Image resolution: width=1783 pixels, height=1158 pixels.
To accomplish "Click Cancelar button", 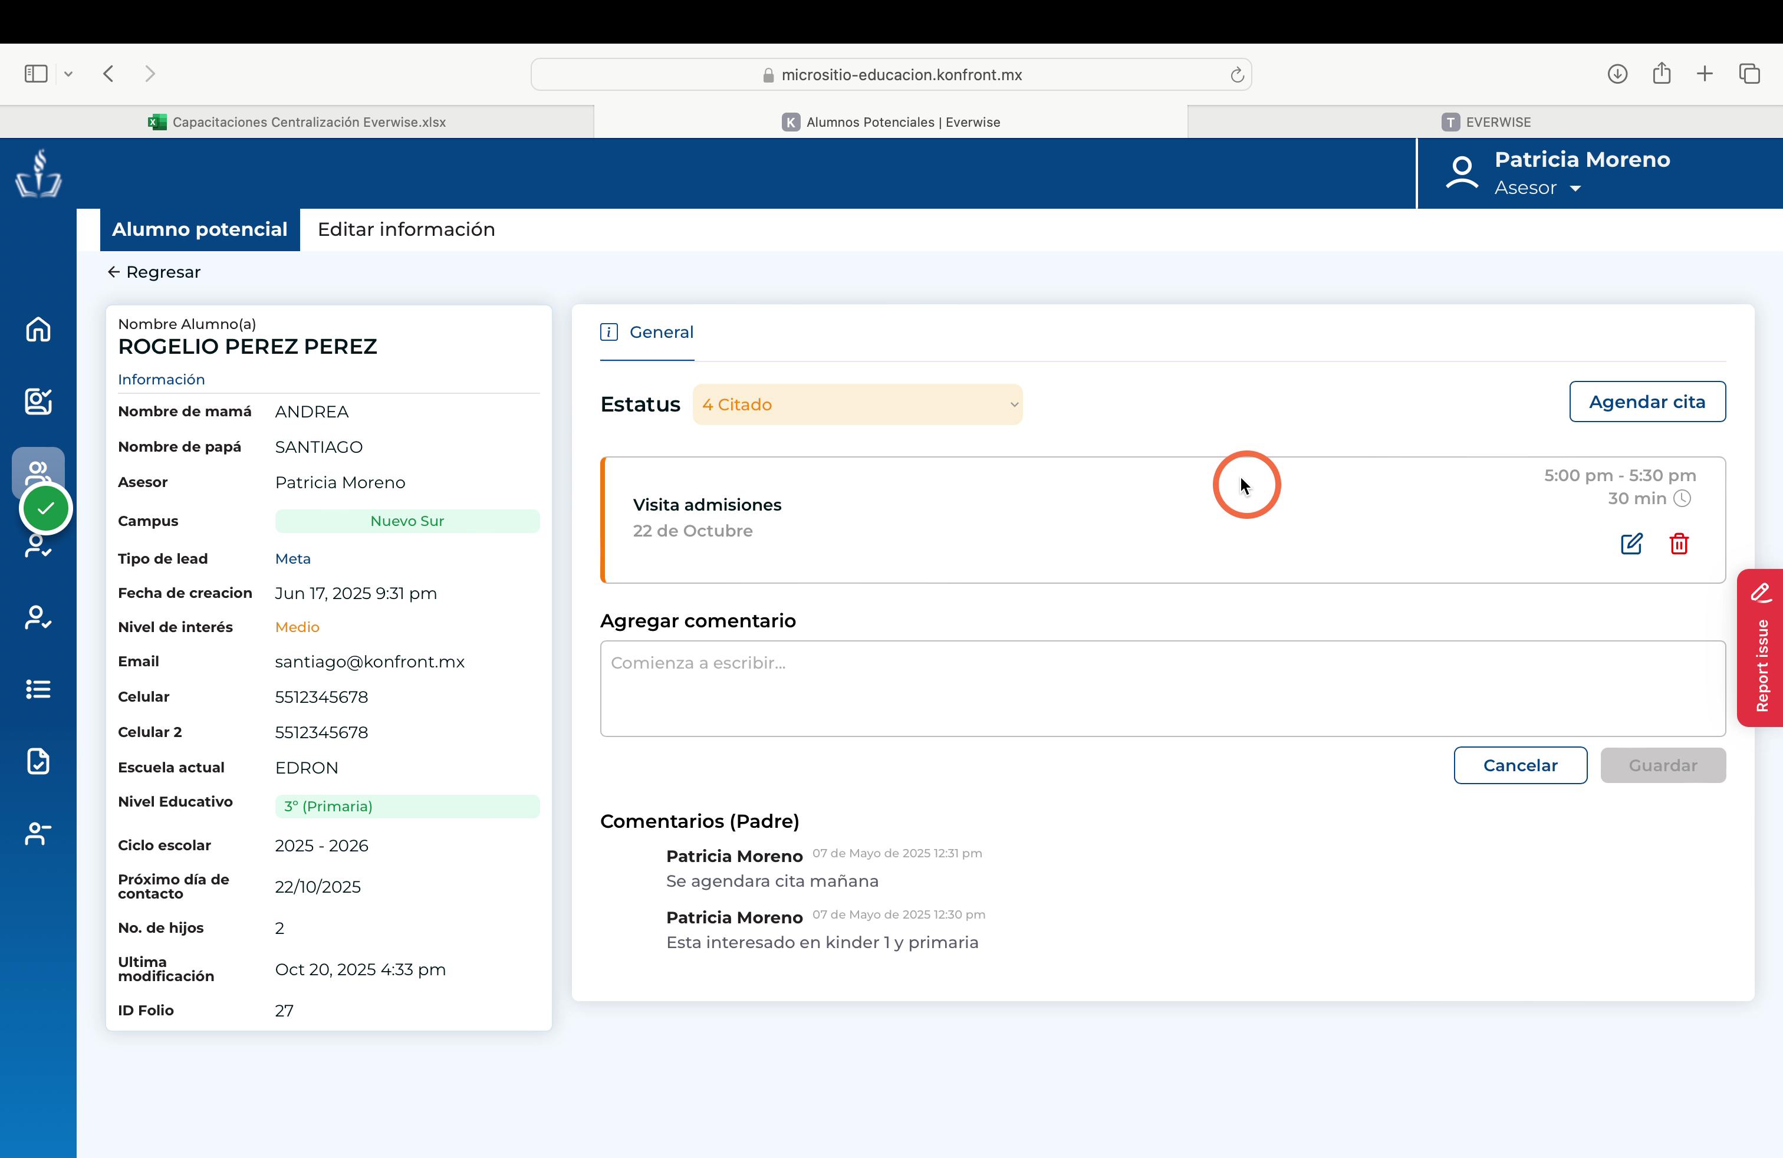I will coord(1520,765).
